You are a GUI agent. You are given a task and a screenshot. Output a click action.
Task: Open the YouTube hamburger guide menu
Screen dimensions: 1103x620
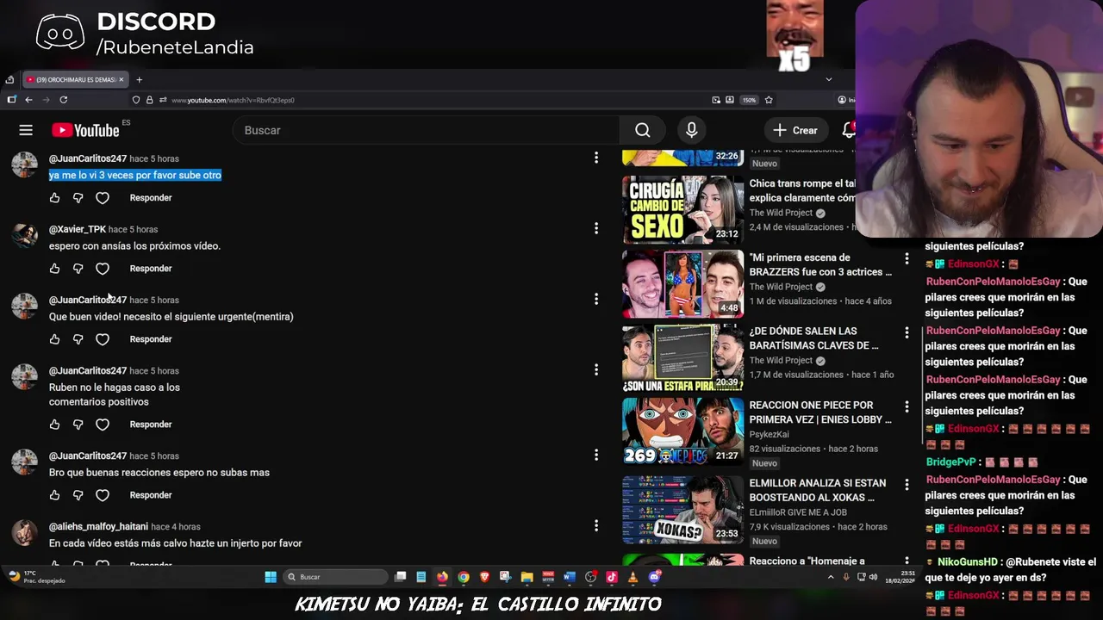[x=26, y=130]
